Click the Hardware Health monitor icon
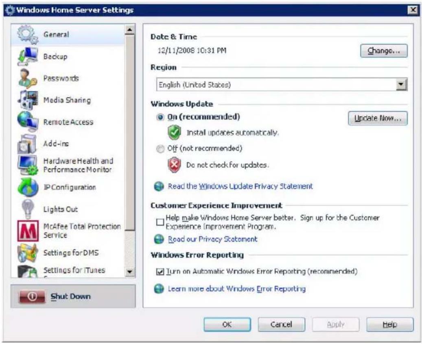Screen dimensions: 422x344 tap(27, 165)
